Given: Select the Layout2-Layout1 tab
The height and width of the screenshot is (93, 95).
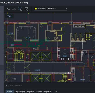Looking at the screenshot, I should click(x=44, y=91).
